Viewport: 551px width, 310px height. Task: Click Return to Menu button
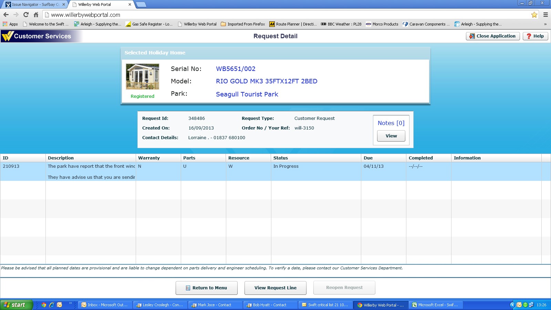coord(206,288)
